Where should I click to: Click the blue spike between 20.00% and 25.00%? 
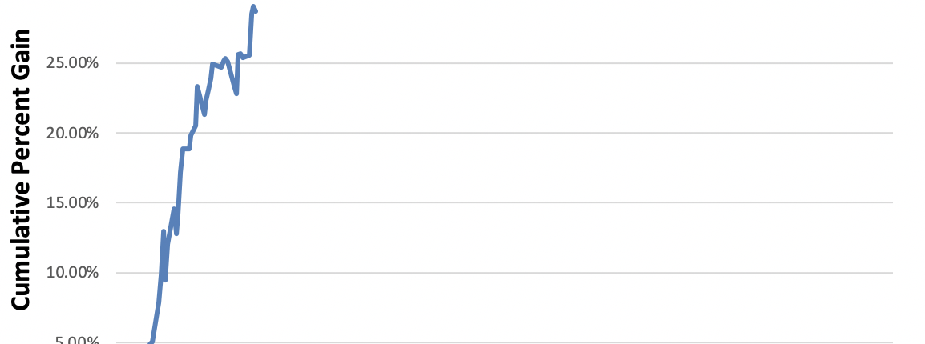coord(197,86)
